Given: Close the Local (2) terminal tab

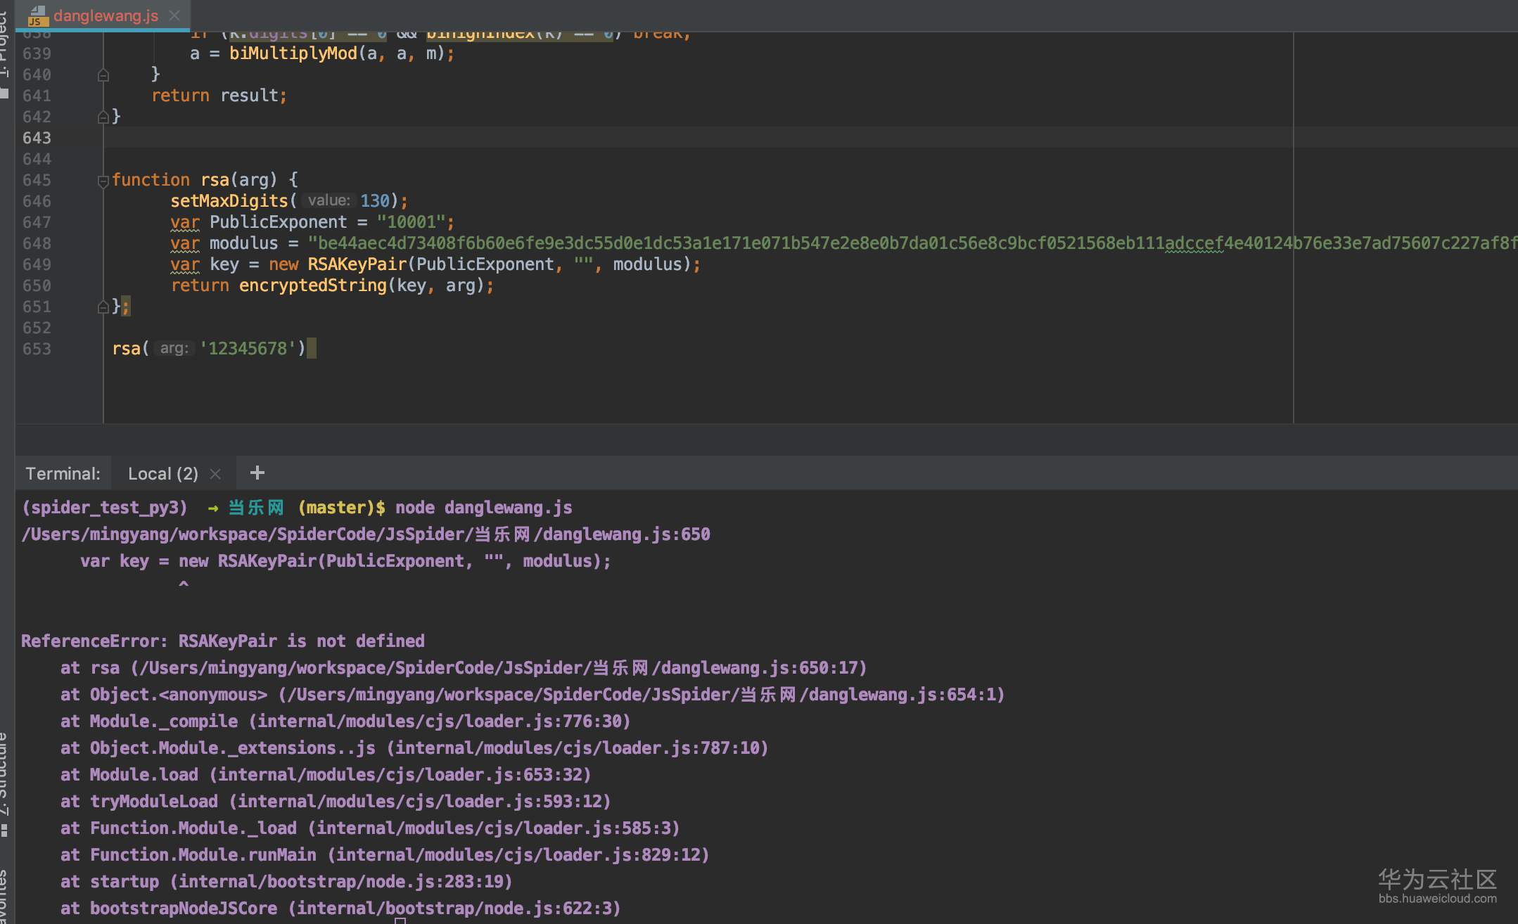Looking at the screenshot, I should coord(215,474).
